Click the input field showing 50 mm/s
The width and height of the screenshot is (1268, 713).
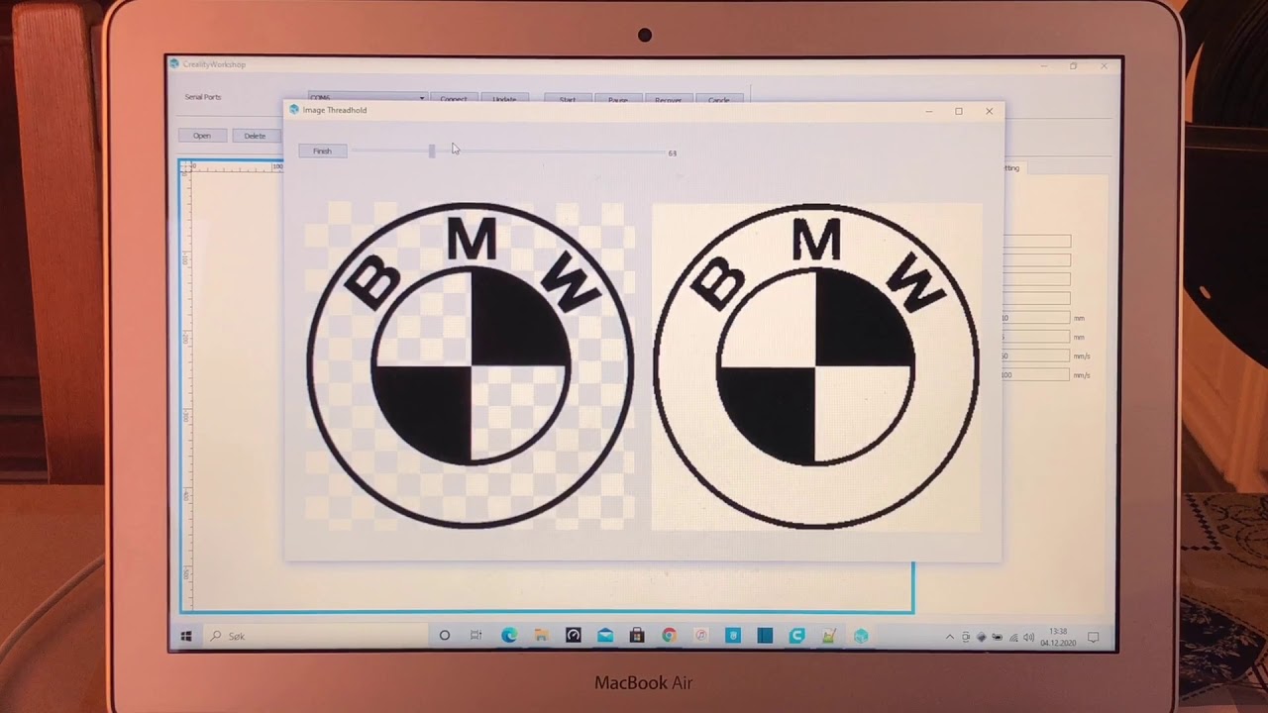[x=1037, y=356]
